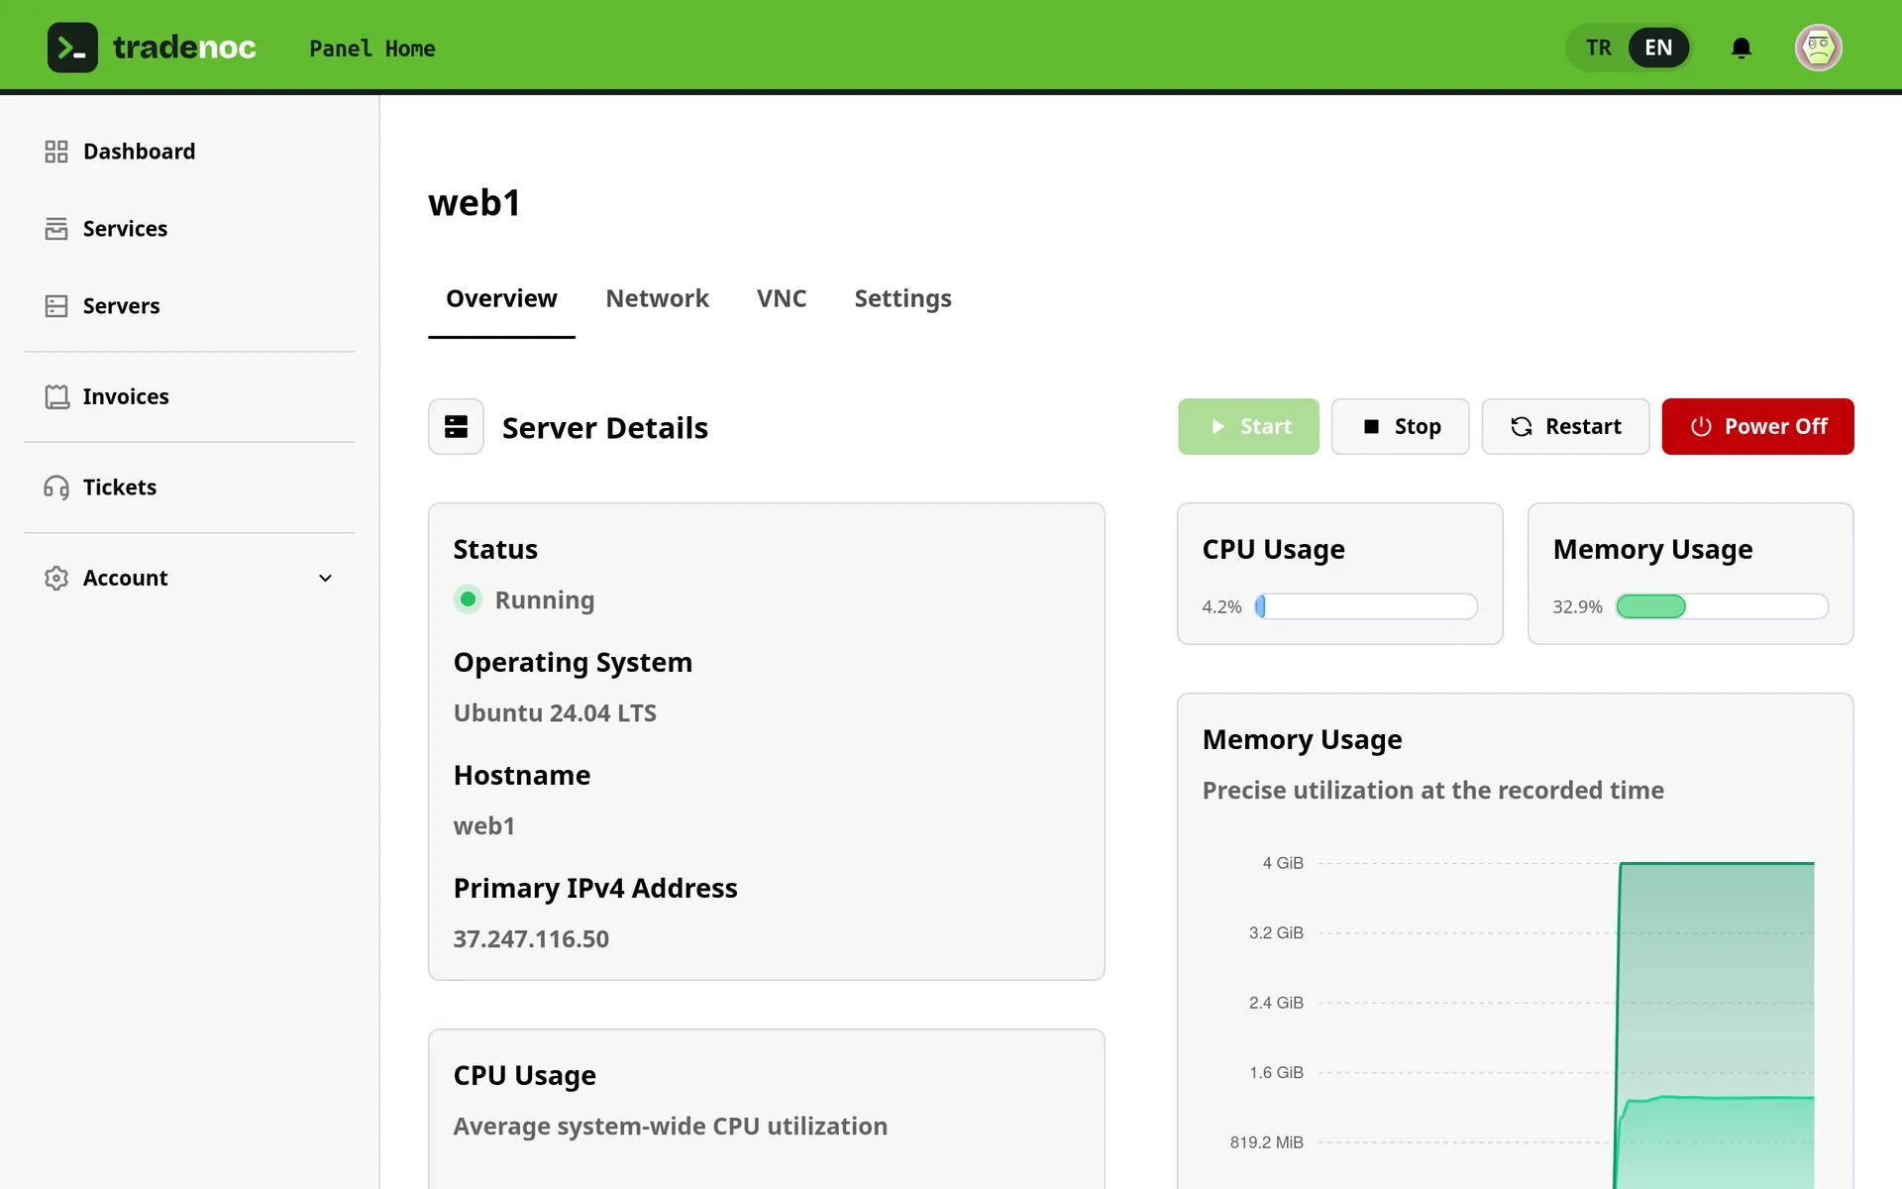The height and width of the screenshot is (1189, 1902).
Task: Click the Panel Home link
Action: coord(372,48)
